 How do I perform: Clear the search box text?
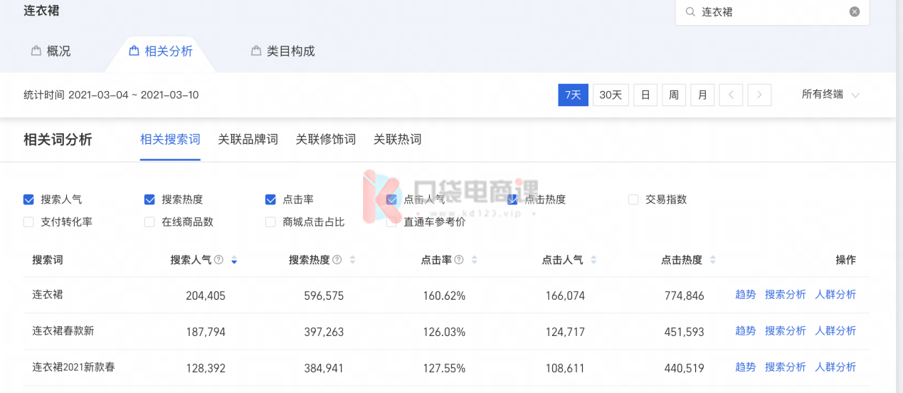point(855,12)
